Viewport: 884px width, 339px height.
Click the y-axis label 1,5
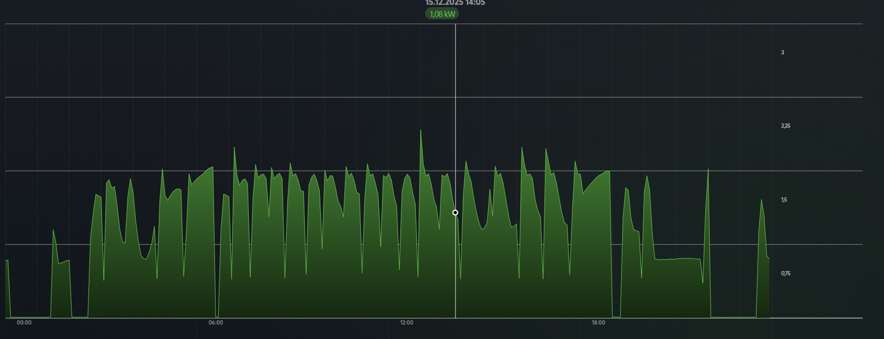point(784,200)
